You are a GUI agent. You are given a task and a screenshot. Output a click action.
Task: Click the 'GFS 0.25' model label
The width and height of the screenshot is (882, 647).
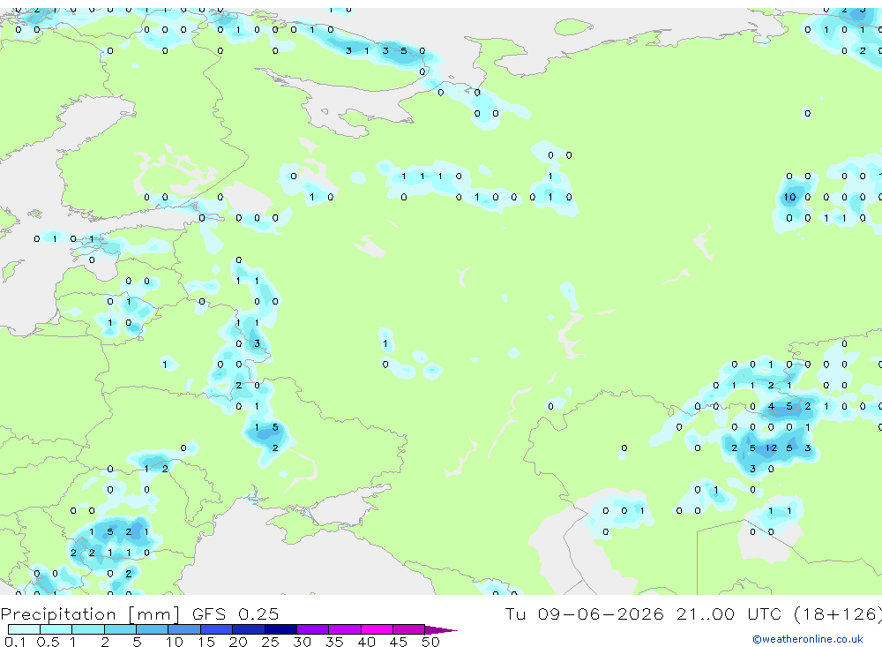click(235, 613)
